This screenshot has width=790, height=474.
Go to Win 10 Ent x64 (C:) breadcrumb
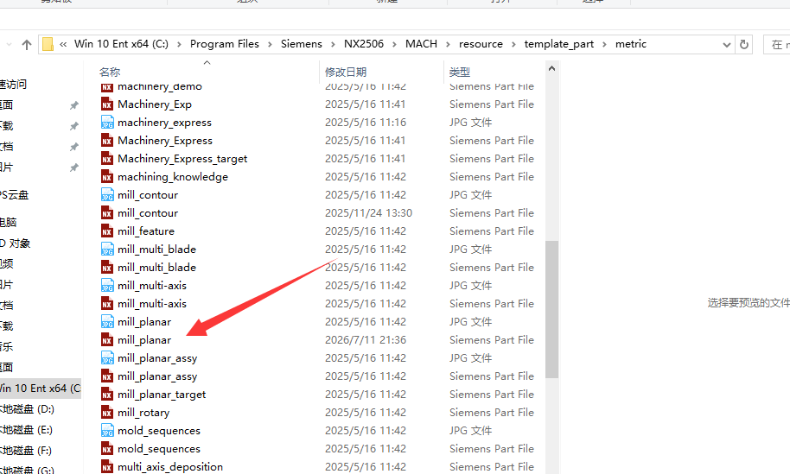click(121, 44)
